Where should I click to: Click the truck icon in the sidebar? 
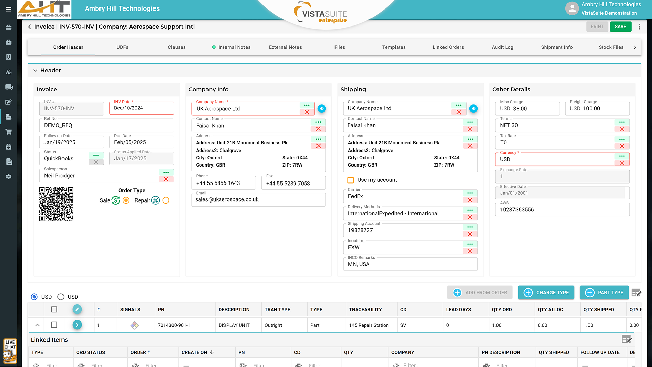tap(9, 87)
